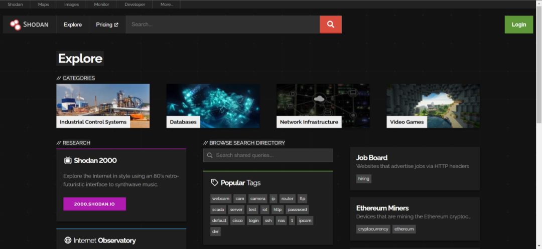
Task: Select the scada tag
Action: coord(218,209)
